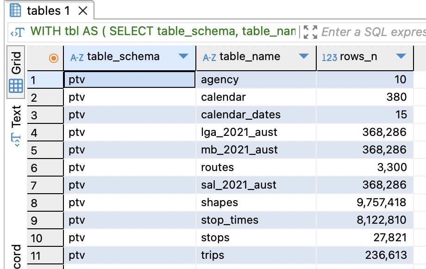Open rows_n column filter dropdown
Image resolution: width=426 pixels, height=269 pixels.
(401, 56)
